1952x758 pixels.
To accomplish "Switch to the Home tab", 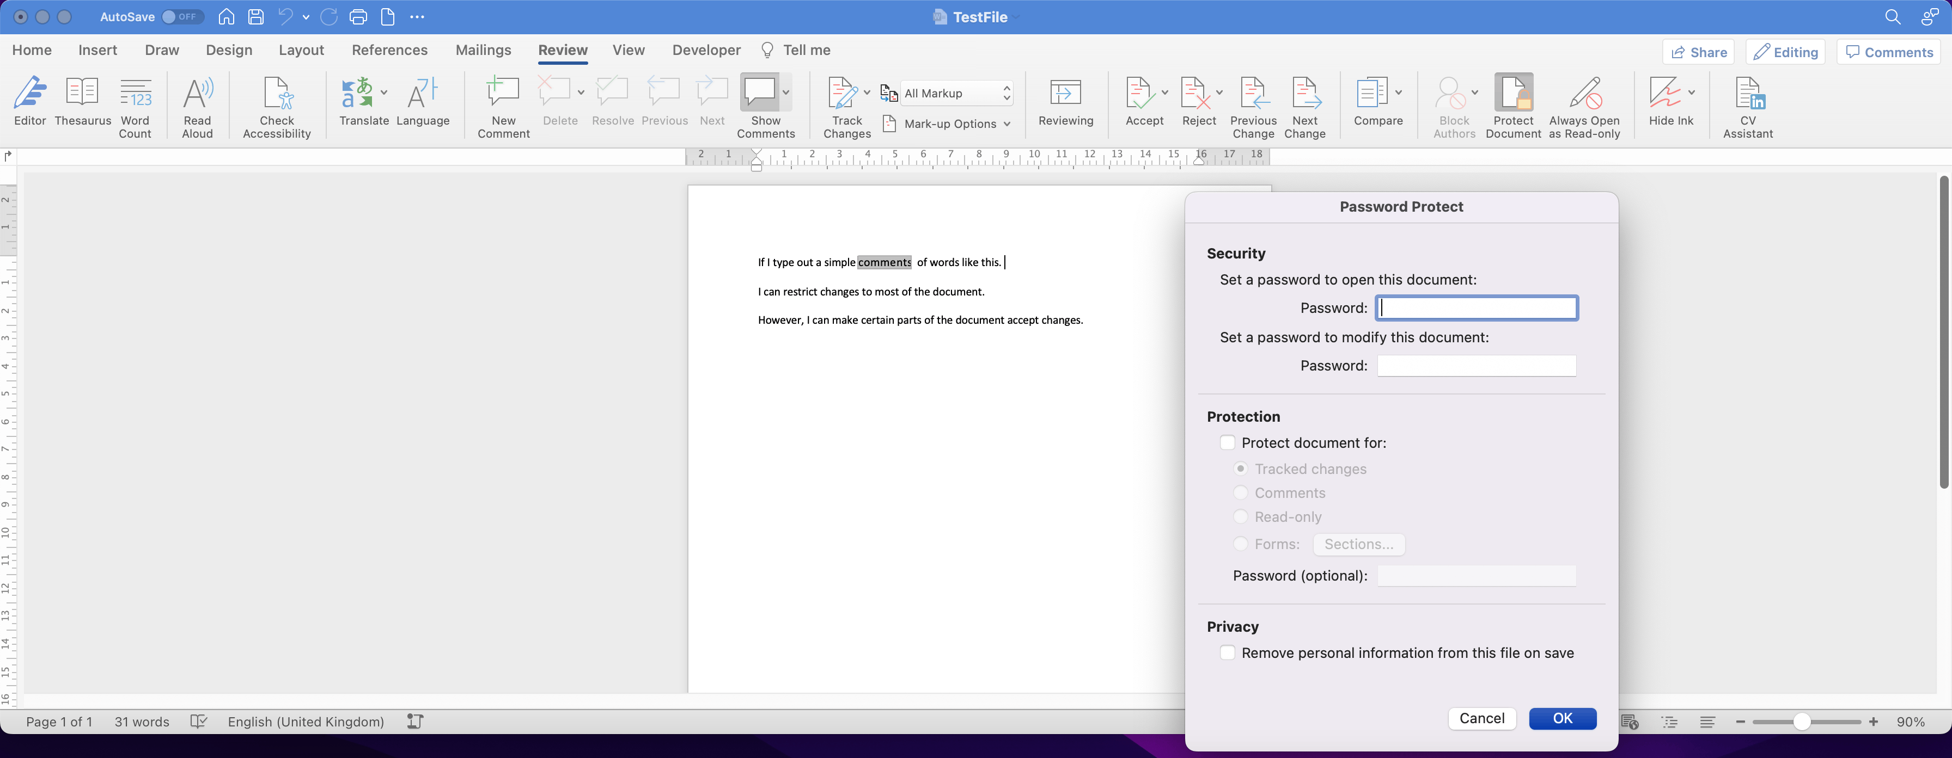I will [x=32, y=50].
